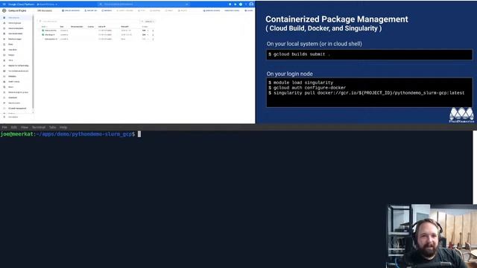
Task: Open three-dot menu for second VM instance
Action: (153, 35)
